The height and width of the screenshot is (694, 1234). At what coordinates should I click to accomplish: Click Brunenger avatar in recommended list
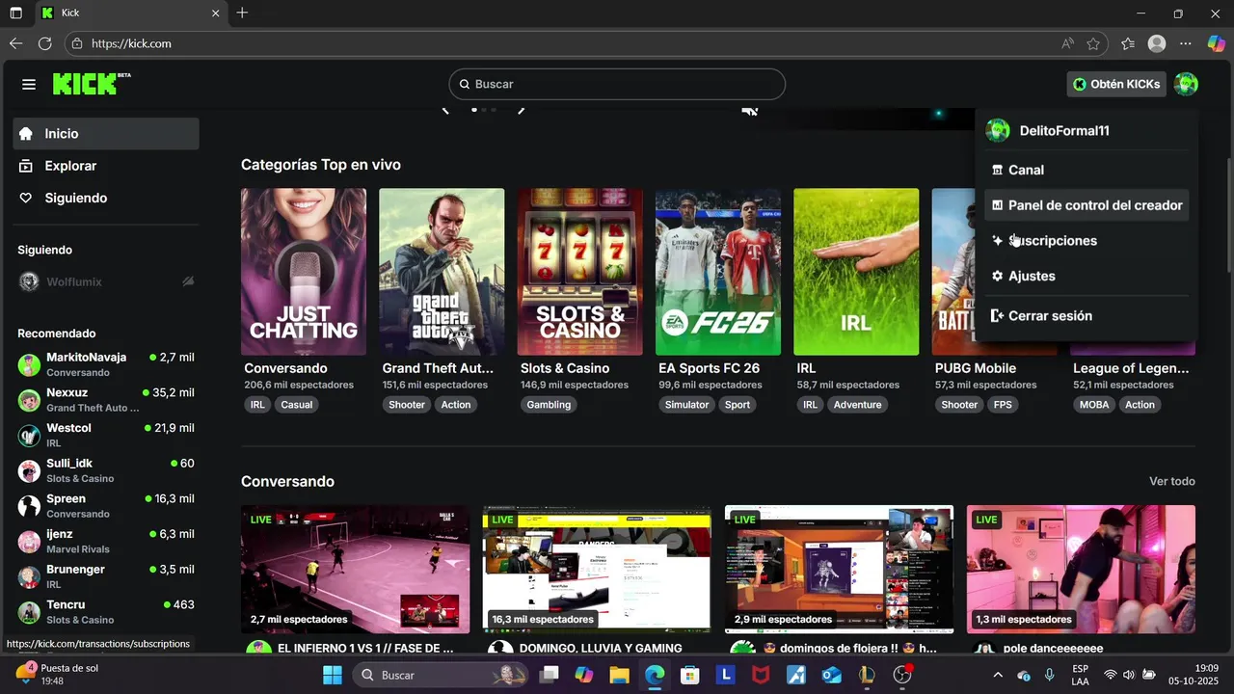(x=29, y=576)
